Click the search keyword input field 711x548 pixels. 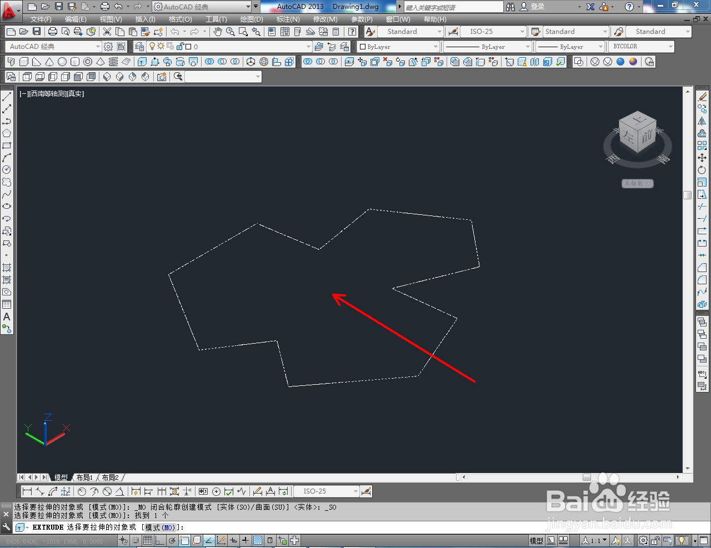click(453, 7)
